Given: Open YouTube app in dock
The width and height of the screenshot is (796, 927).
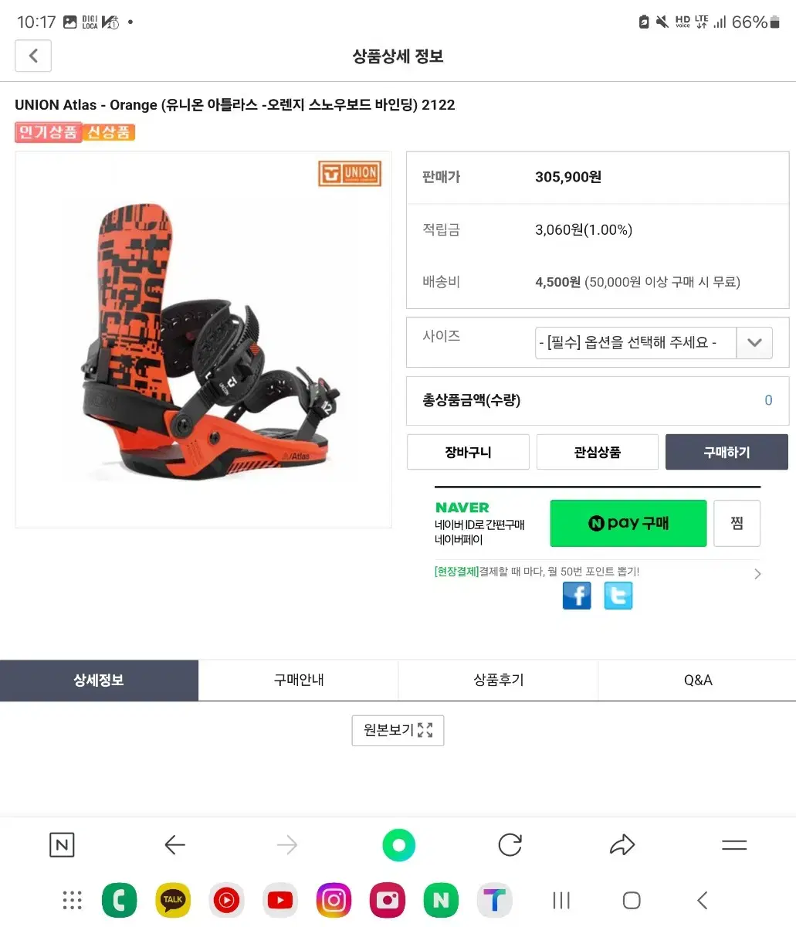Looking at the screenshot, I should 280,900.
